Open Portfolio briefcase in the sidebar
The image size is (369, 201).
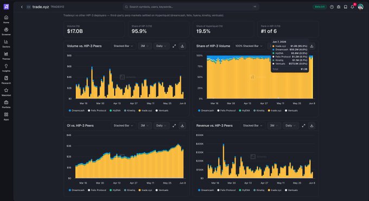click(x=6, y=104)
